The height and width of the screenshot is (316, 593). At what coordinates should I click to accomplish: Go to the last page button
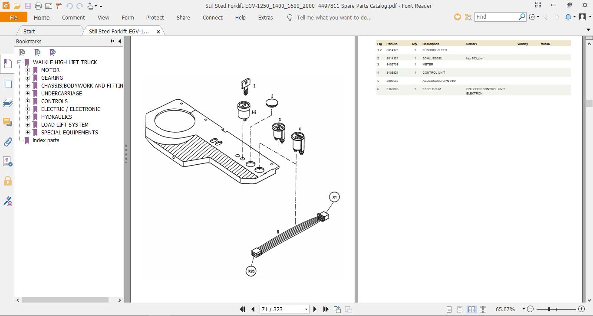326,309
